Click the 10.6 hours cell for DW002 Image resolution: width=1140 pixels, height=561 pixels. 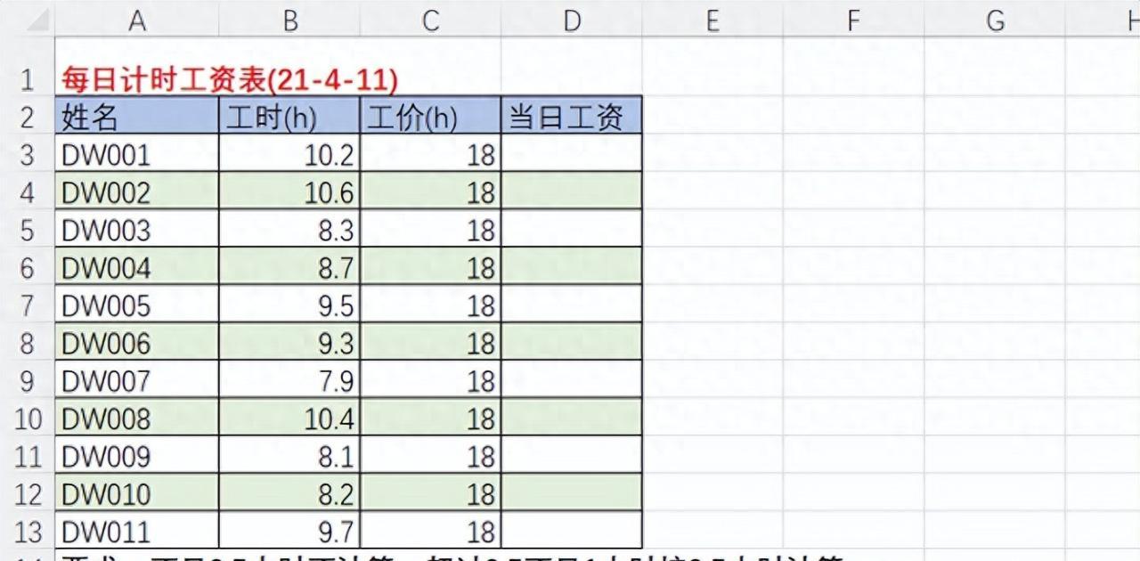pos(290,191)
